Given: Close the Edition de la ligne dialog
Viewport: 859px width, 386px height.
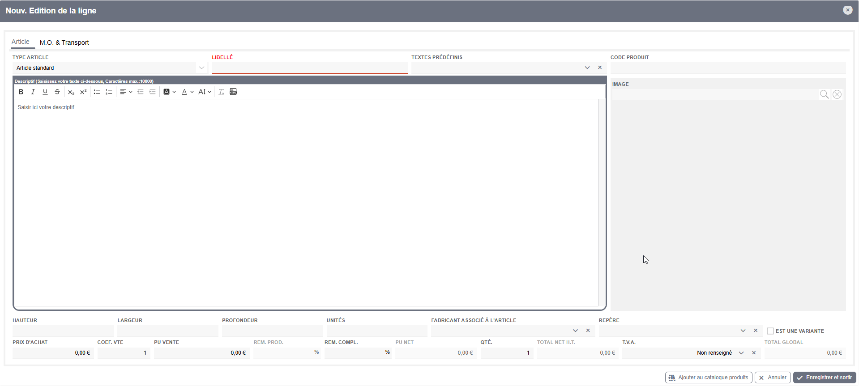Looking at the screenshot, I should [x=847, y=10].
